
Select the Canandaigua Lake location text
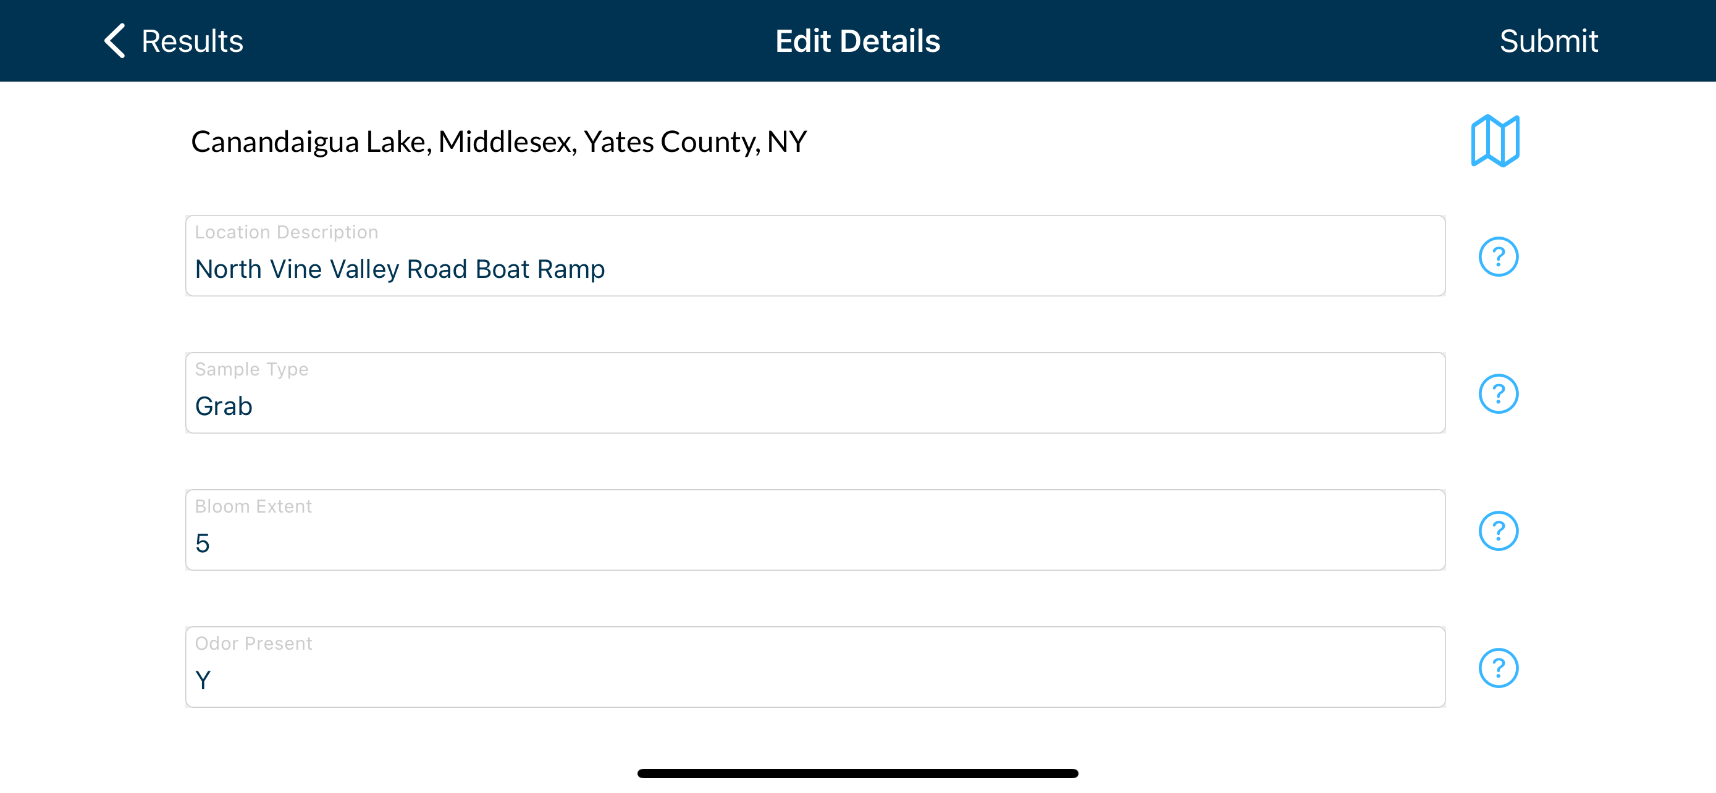[499, 142]
